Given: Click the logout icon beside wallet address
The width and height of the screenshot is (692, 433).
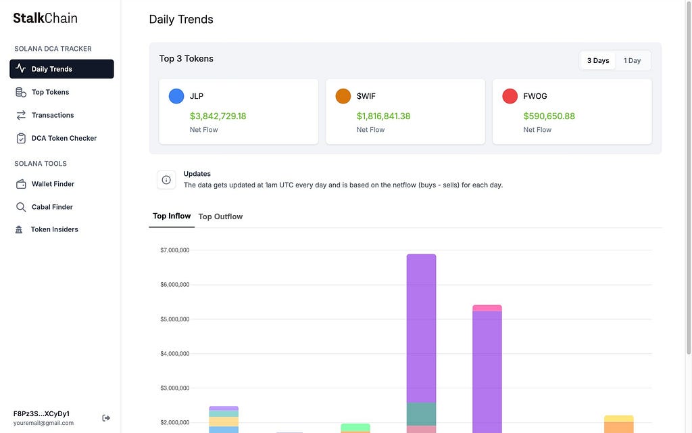Looking at the screenshot, I should (106, 418).
